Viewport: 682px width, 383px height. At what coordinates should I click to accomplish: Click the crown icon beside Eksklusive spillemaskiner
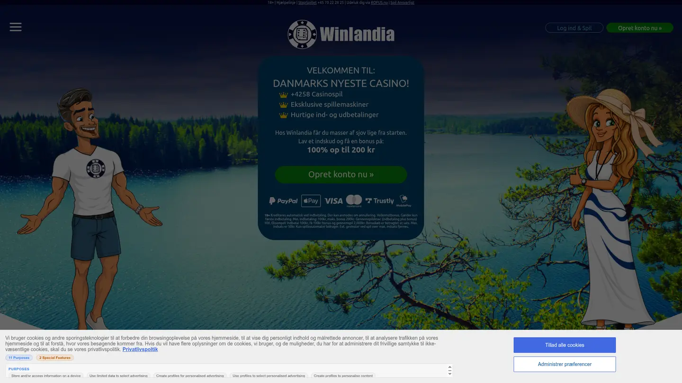(283, 105)
